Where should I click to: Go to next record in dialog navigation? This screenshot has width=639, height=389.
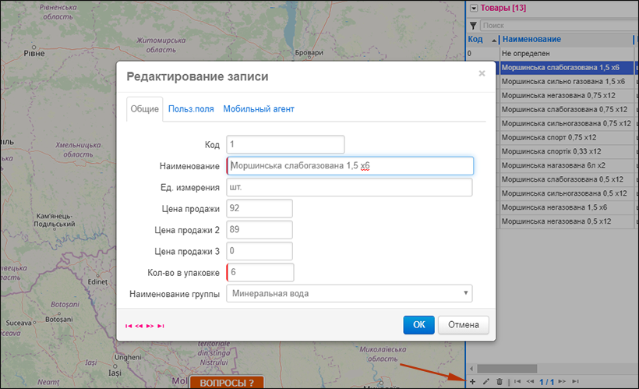[150, 326]
